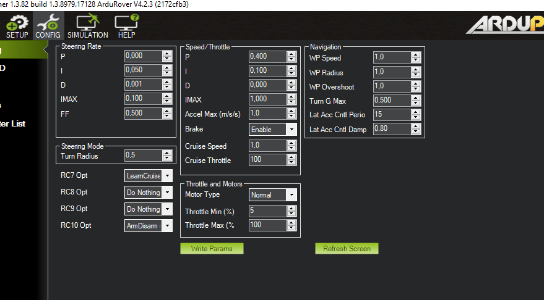
Task: Open the SETUP screen icon
Action: coord(17,24)
